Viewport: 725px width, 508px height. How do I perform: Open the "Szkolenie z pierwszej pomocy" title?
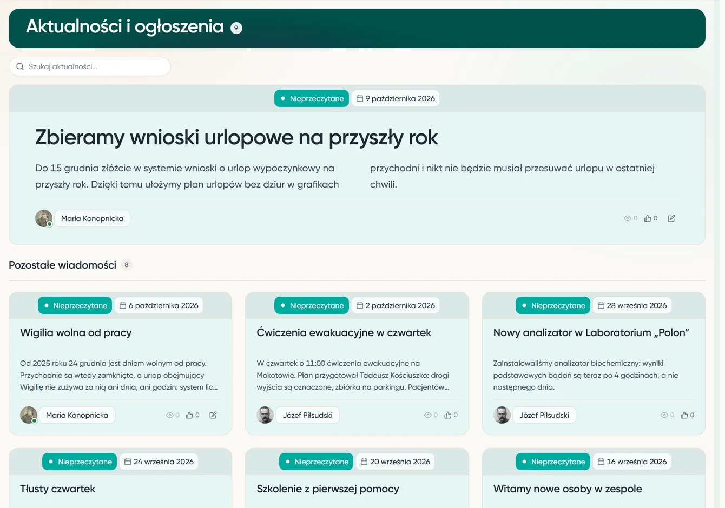tap(328, 489)
